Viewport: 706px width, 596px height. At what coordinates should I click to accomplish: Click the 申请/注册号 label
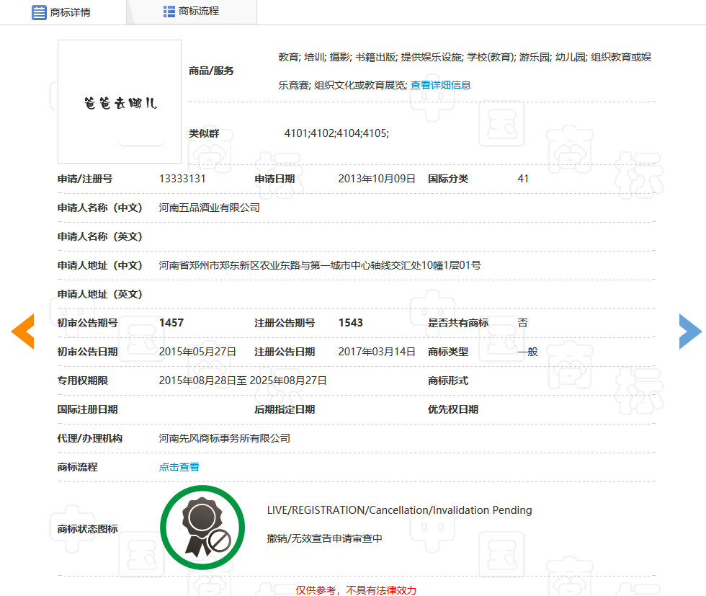tap(85, 179)
